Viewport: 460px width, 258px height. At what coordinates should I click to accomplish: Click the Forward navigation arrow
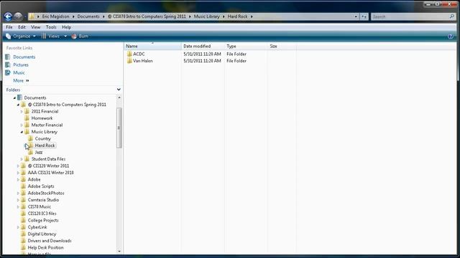pos(18,16)
